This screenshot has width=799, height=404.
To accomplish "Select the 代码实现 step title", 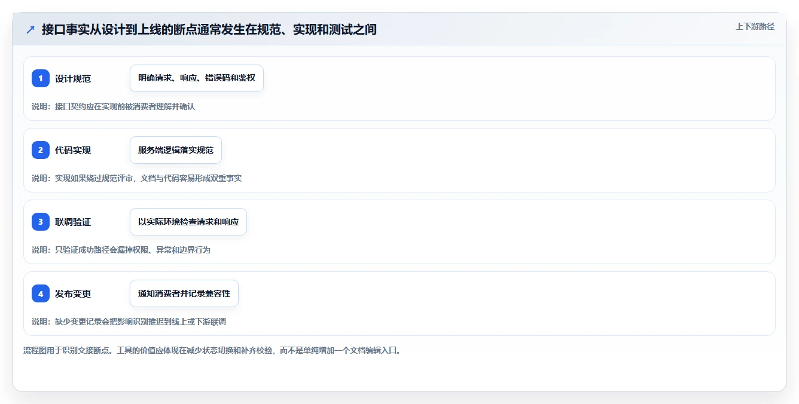I will tap(73, 150).
